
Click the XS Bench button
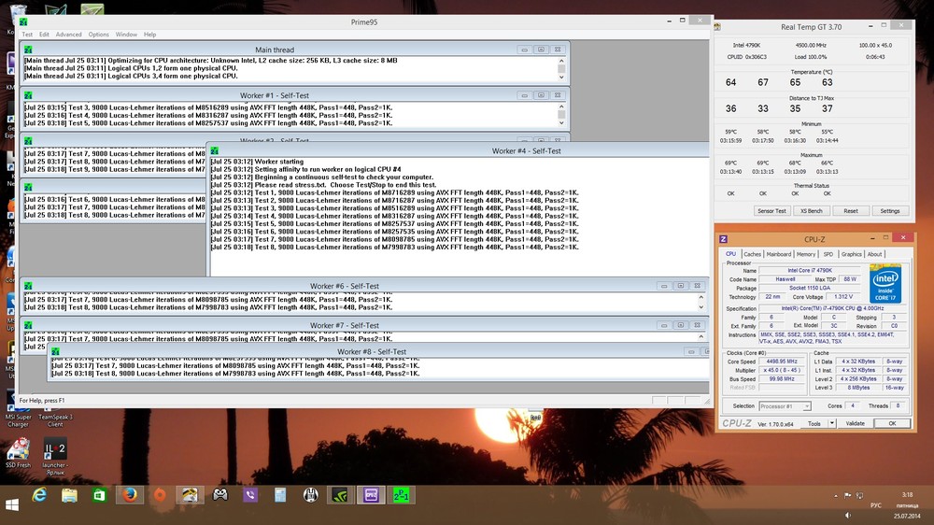(811, 211)
